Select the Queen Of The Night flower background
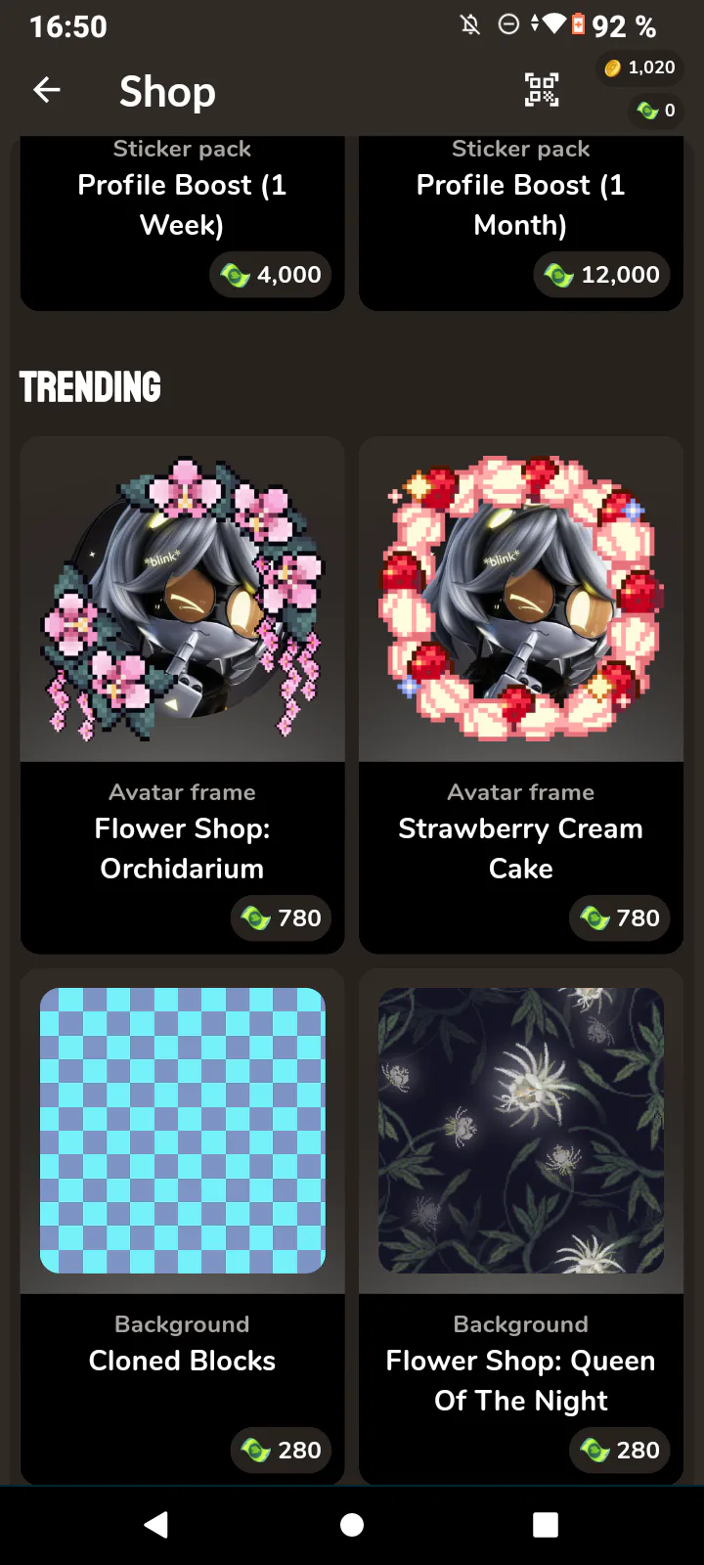704x1565 pixels. click(521, 1131)
